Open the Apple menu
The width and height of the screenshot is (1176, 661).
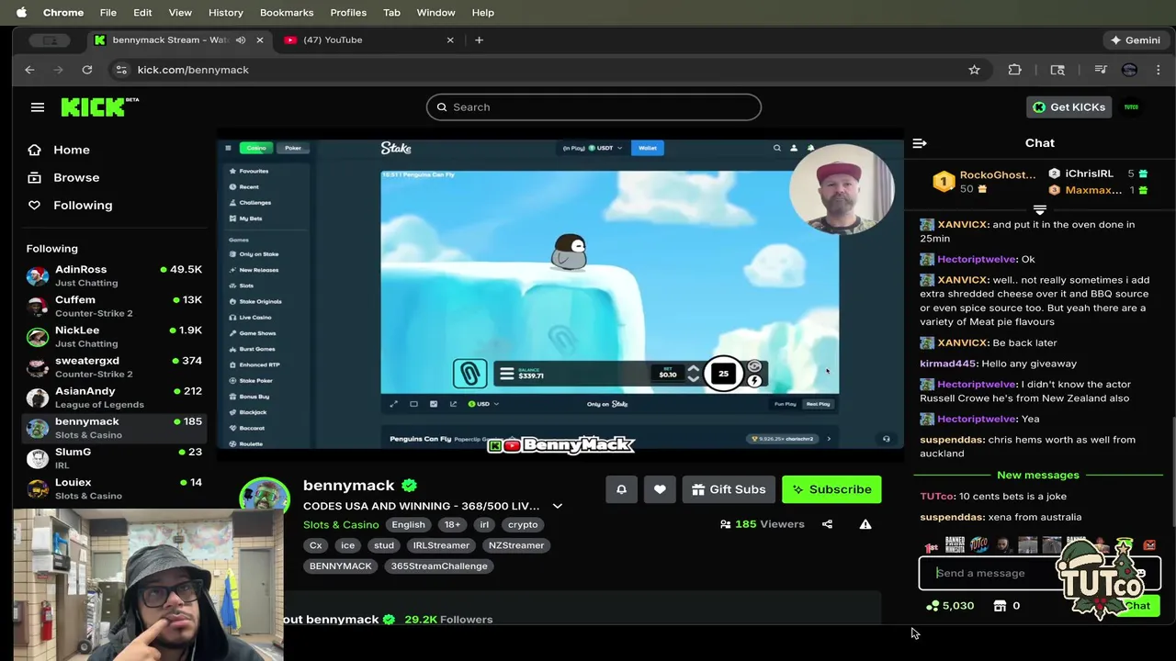click(21, 12)
